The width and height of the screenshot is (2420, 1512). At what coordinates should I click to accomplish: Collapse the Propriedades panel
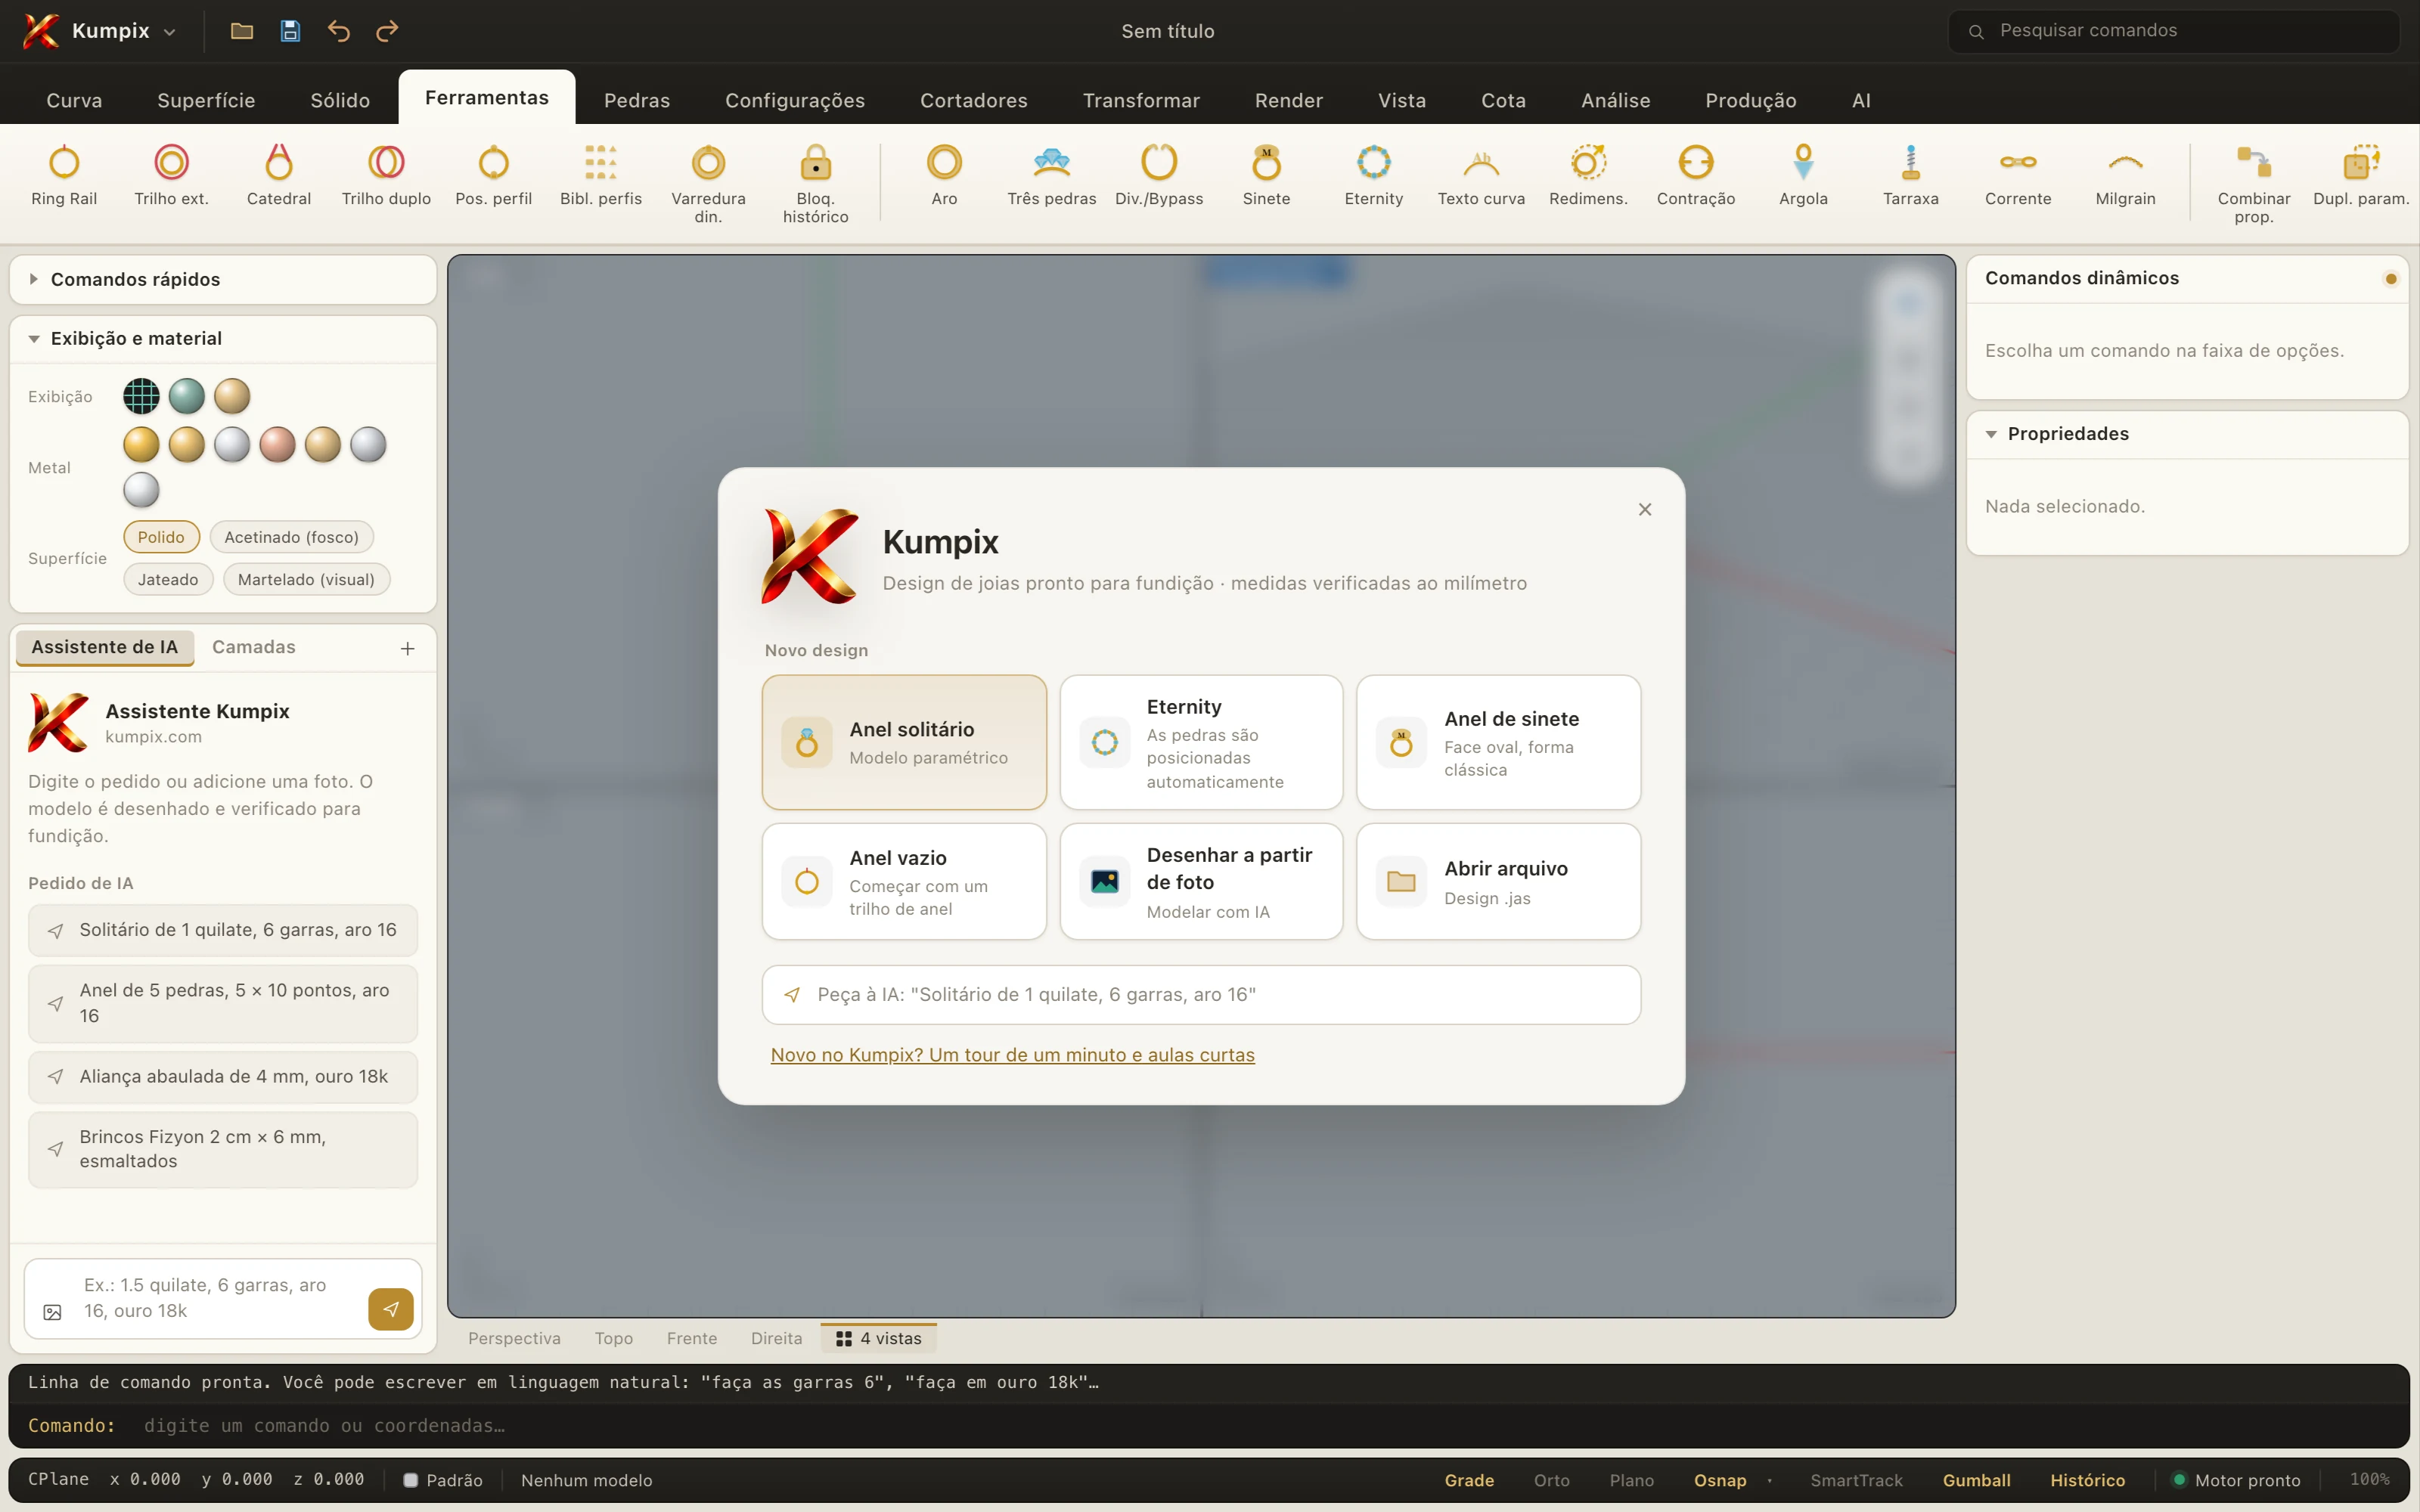[x=2187, y=434]
